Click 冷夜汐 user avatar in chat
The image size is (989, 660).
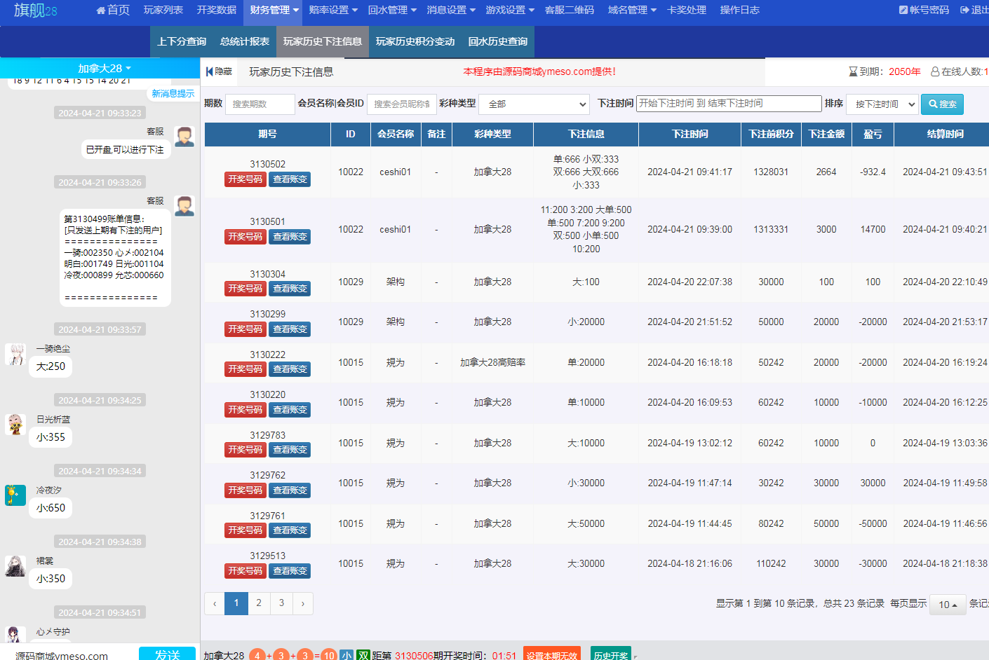pos(15,495)
